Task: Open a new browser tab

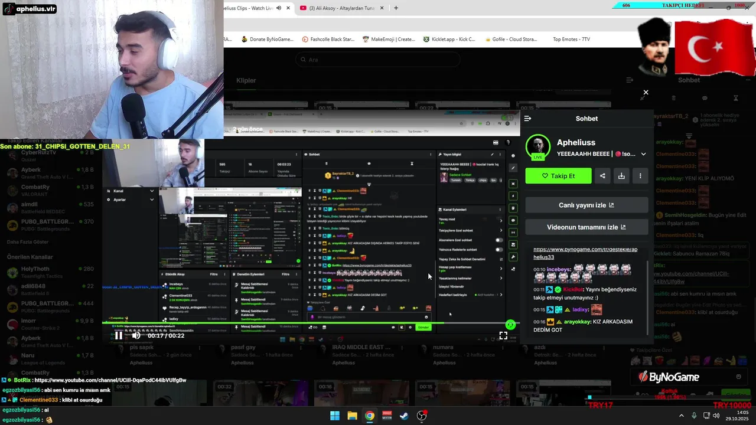Action: (x=396, y=8)
